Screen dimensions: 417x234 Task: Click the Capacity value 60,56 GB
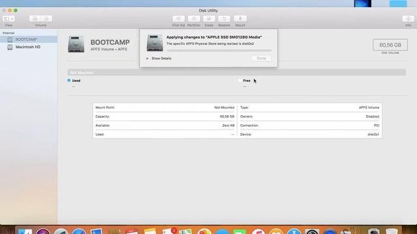pos(227,117)
